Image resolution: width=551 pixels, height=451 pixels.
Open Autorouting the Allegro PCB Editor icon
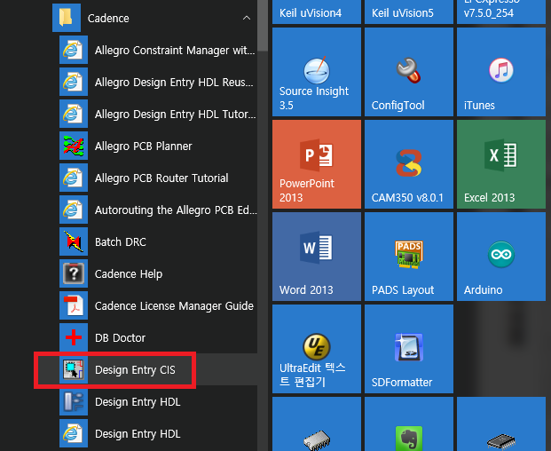(74, 210)
